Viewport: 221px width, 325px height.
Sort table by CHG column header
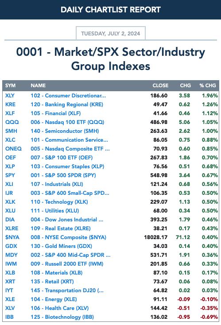pyautogui.click(x=185, y=85)
